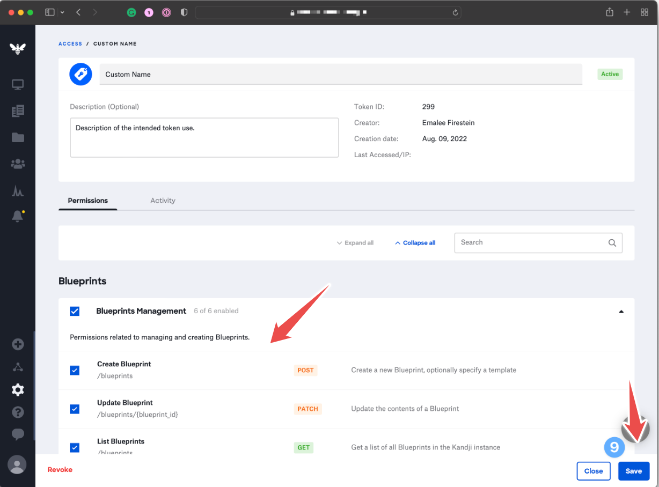Toggle Blueprints Management checkbox
The width and height of the screenshot is (659, 487).
coord(75,311)
